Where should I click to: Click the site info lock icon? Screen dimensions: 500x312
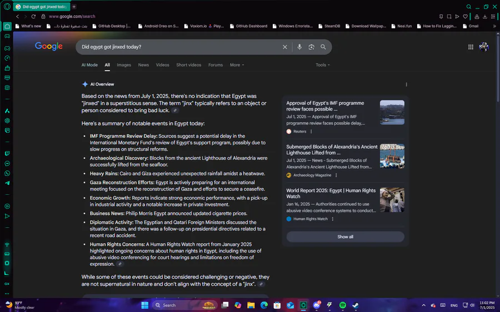(x=43, y=16)
